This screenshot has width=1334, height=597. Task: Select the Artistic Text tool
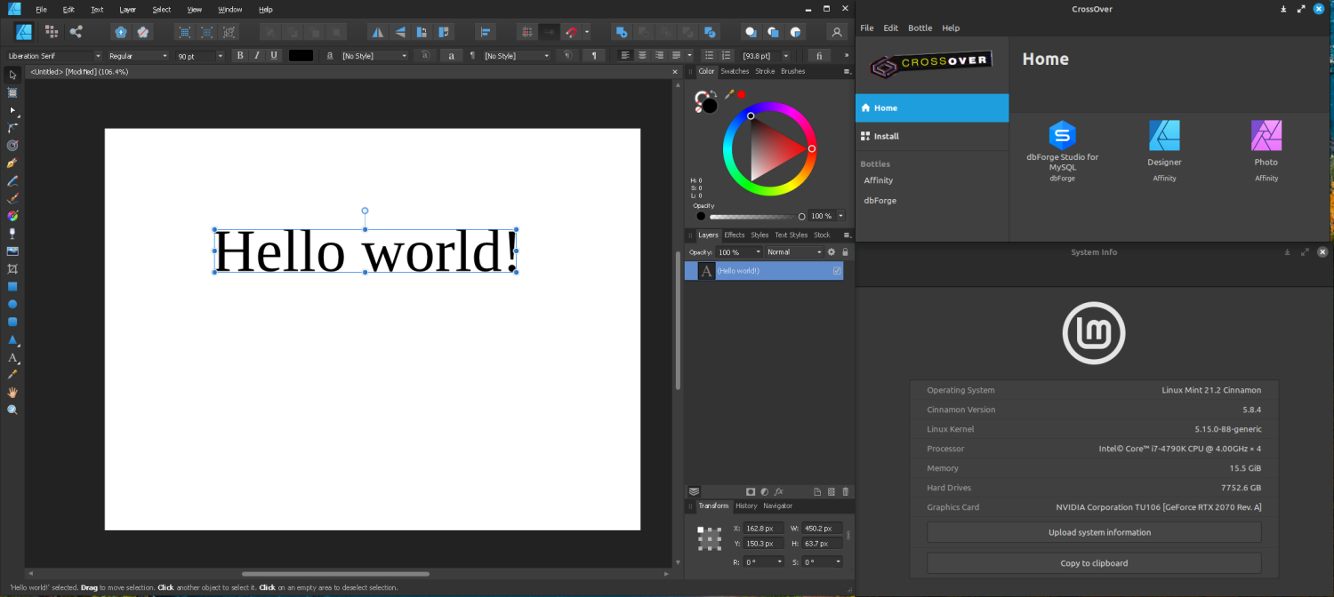pos(12,357)
